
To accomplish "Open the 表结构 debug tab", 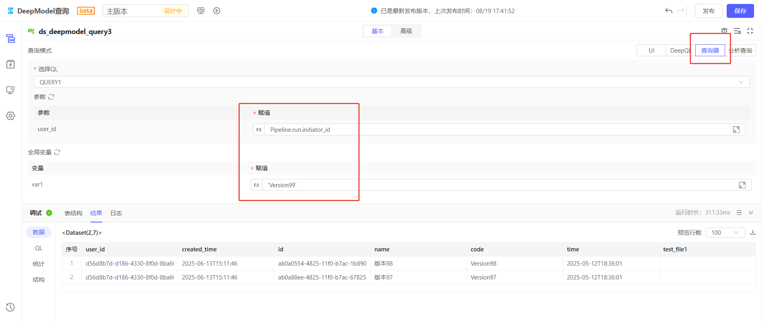I will click(73, 213).
